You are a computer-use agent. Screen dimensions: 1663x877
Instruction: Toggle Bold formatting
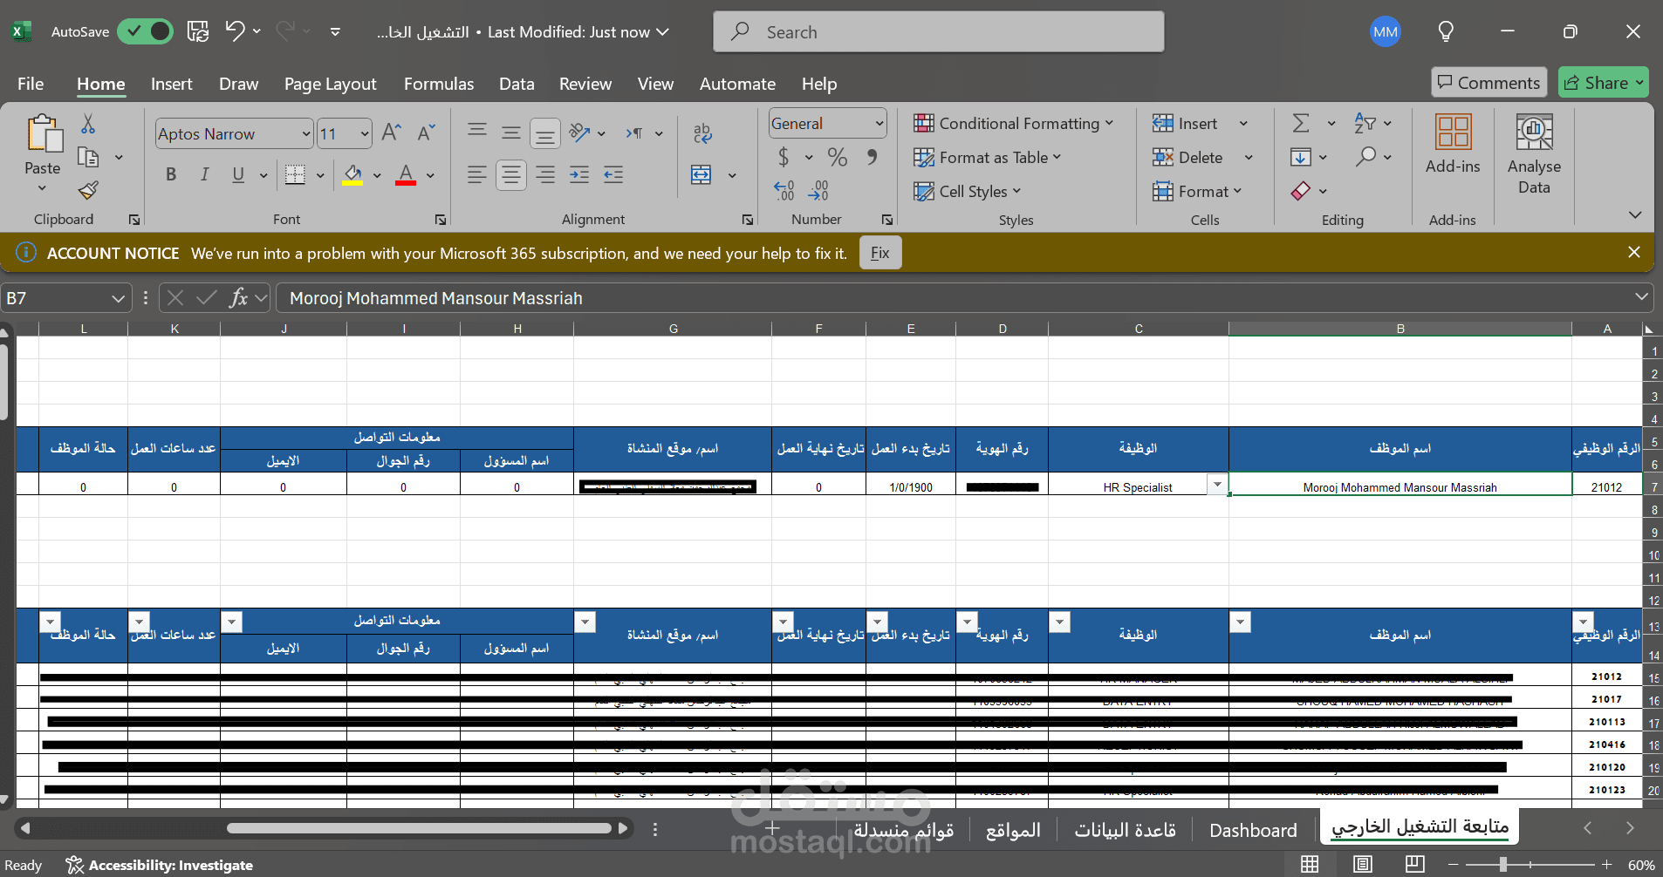click(x=171, y=174)
